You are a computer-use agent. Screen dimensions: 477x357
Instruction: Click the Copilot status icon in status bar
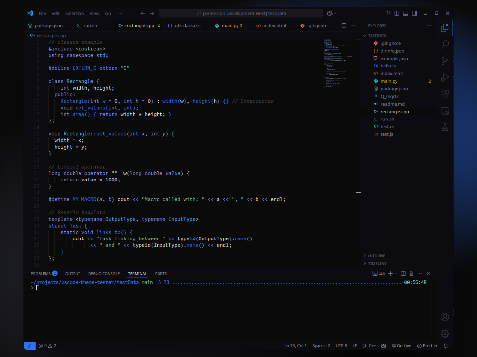(x=383, y=346)
